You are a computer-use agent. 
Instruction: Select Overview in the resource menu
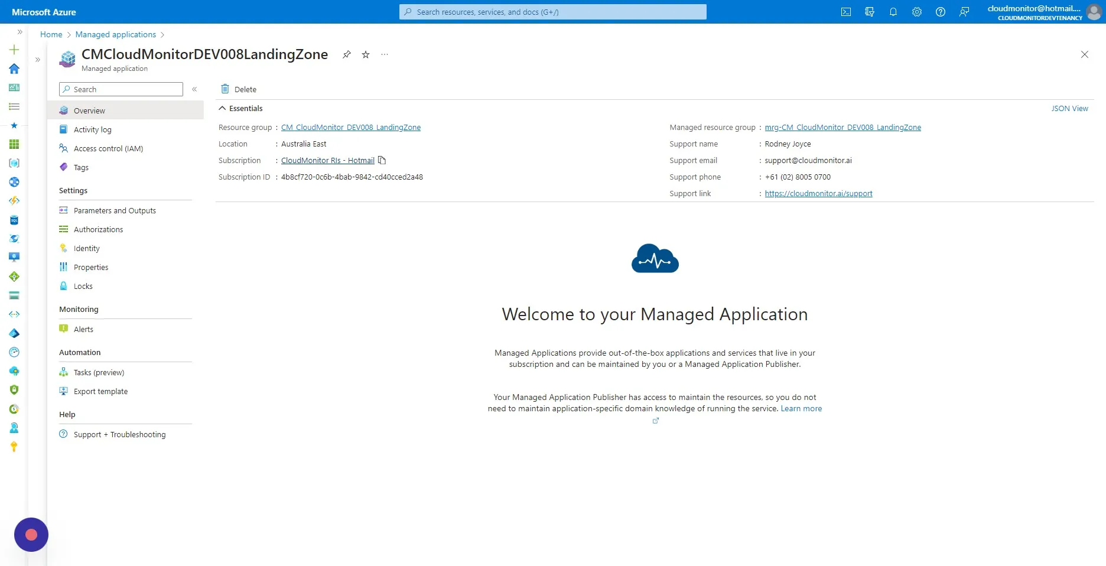pos(125,110)
